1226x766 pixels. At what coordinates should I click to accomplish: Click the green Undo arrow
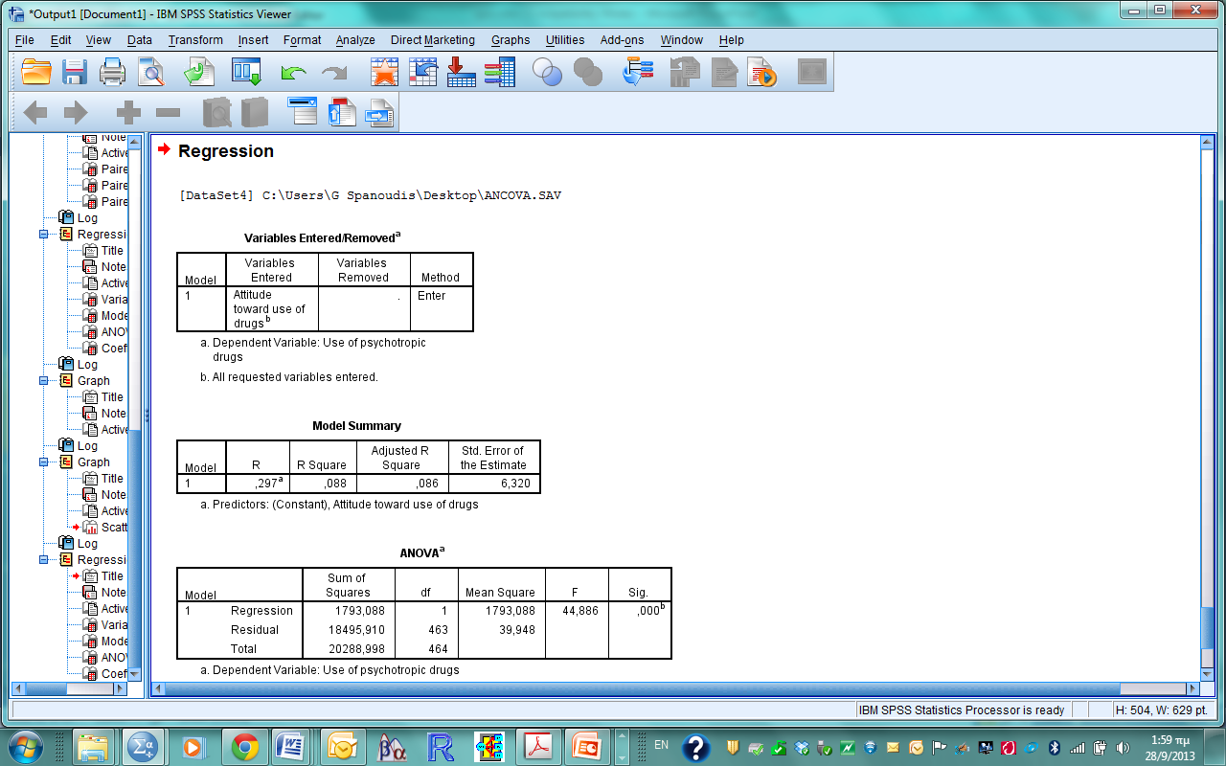294,73
